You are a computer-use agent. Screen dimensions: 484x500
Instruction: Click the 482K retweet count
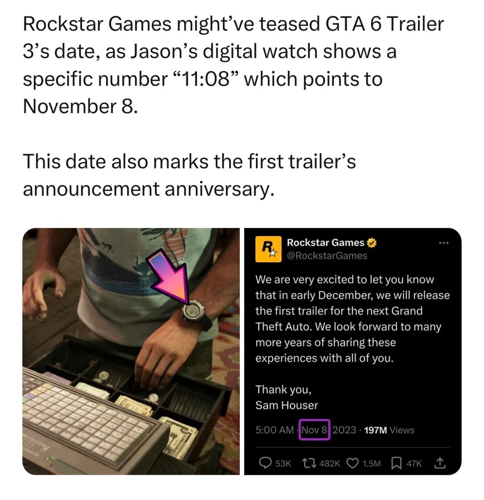coord(329,463)
